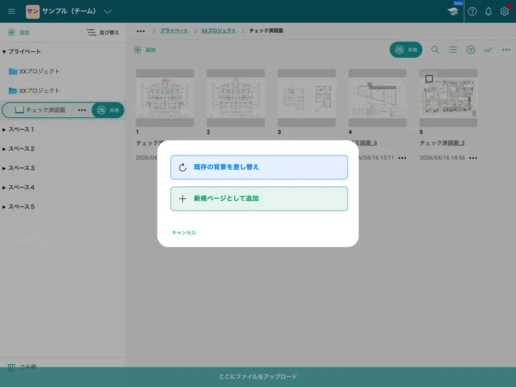Viewport: 516px width, 387px height.
Task: Open the search magnifier icon
Action: click(435, 50)
